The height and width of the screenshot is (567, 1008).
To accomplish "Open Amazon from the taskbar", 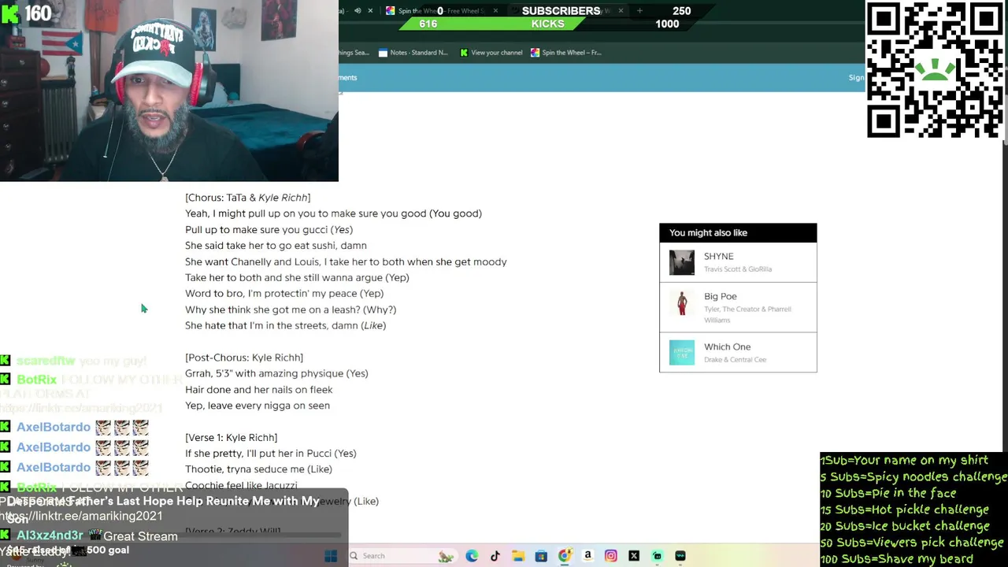I will click(587, 556).
